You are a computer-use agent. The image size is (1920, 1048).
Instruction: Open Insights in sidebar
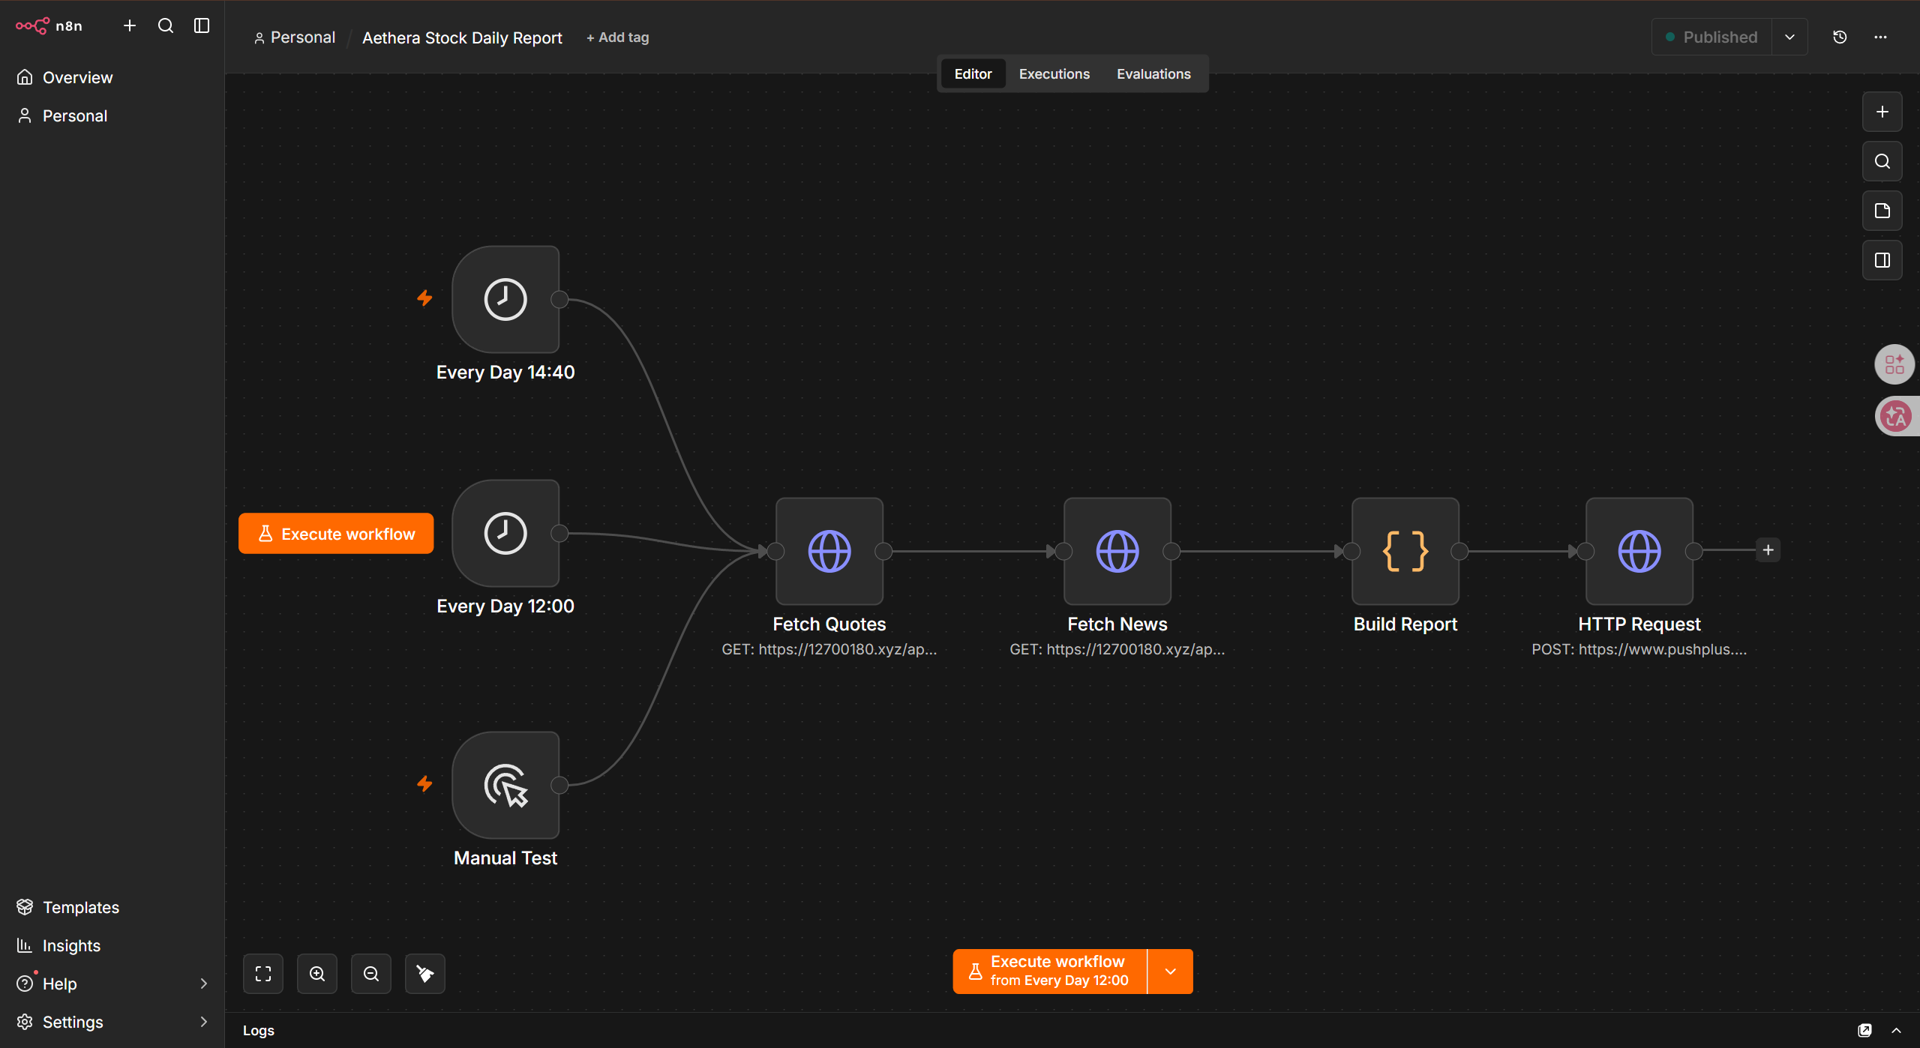pos(112,945)
